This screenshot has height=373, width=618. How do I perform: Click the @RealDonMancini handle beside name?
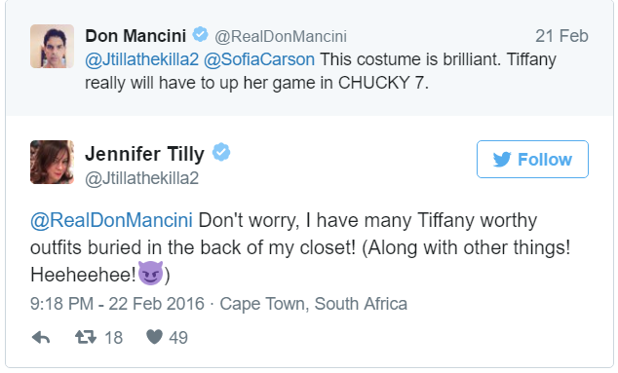point(281,37)
